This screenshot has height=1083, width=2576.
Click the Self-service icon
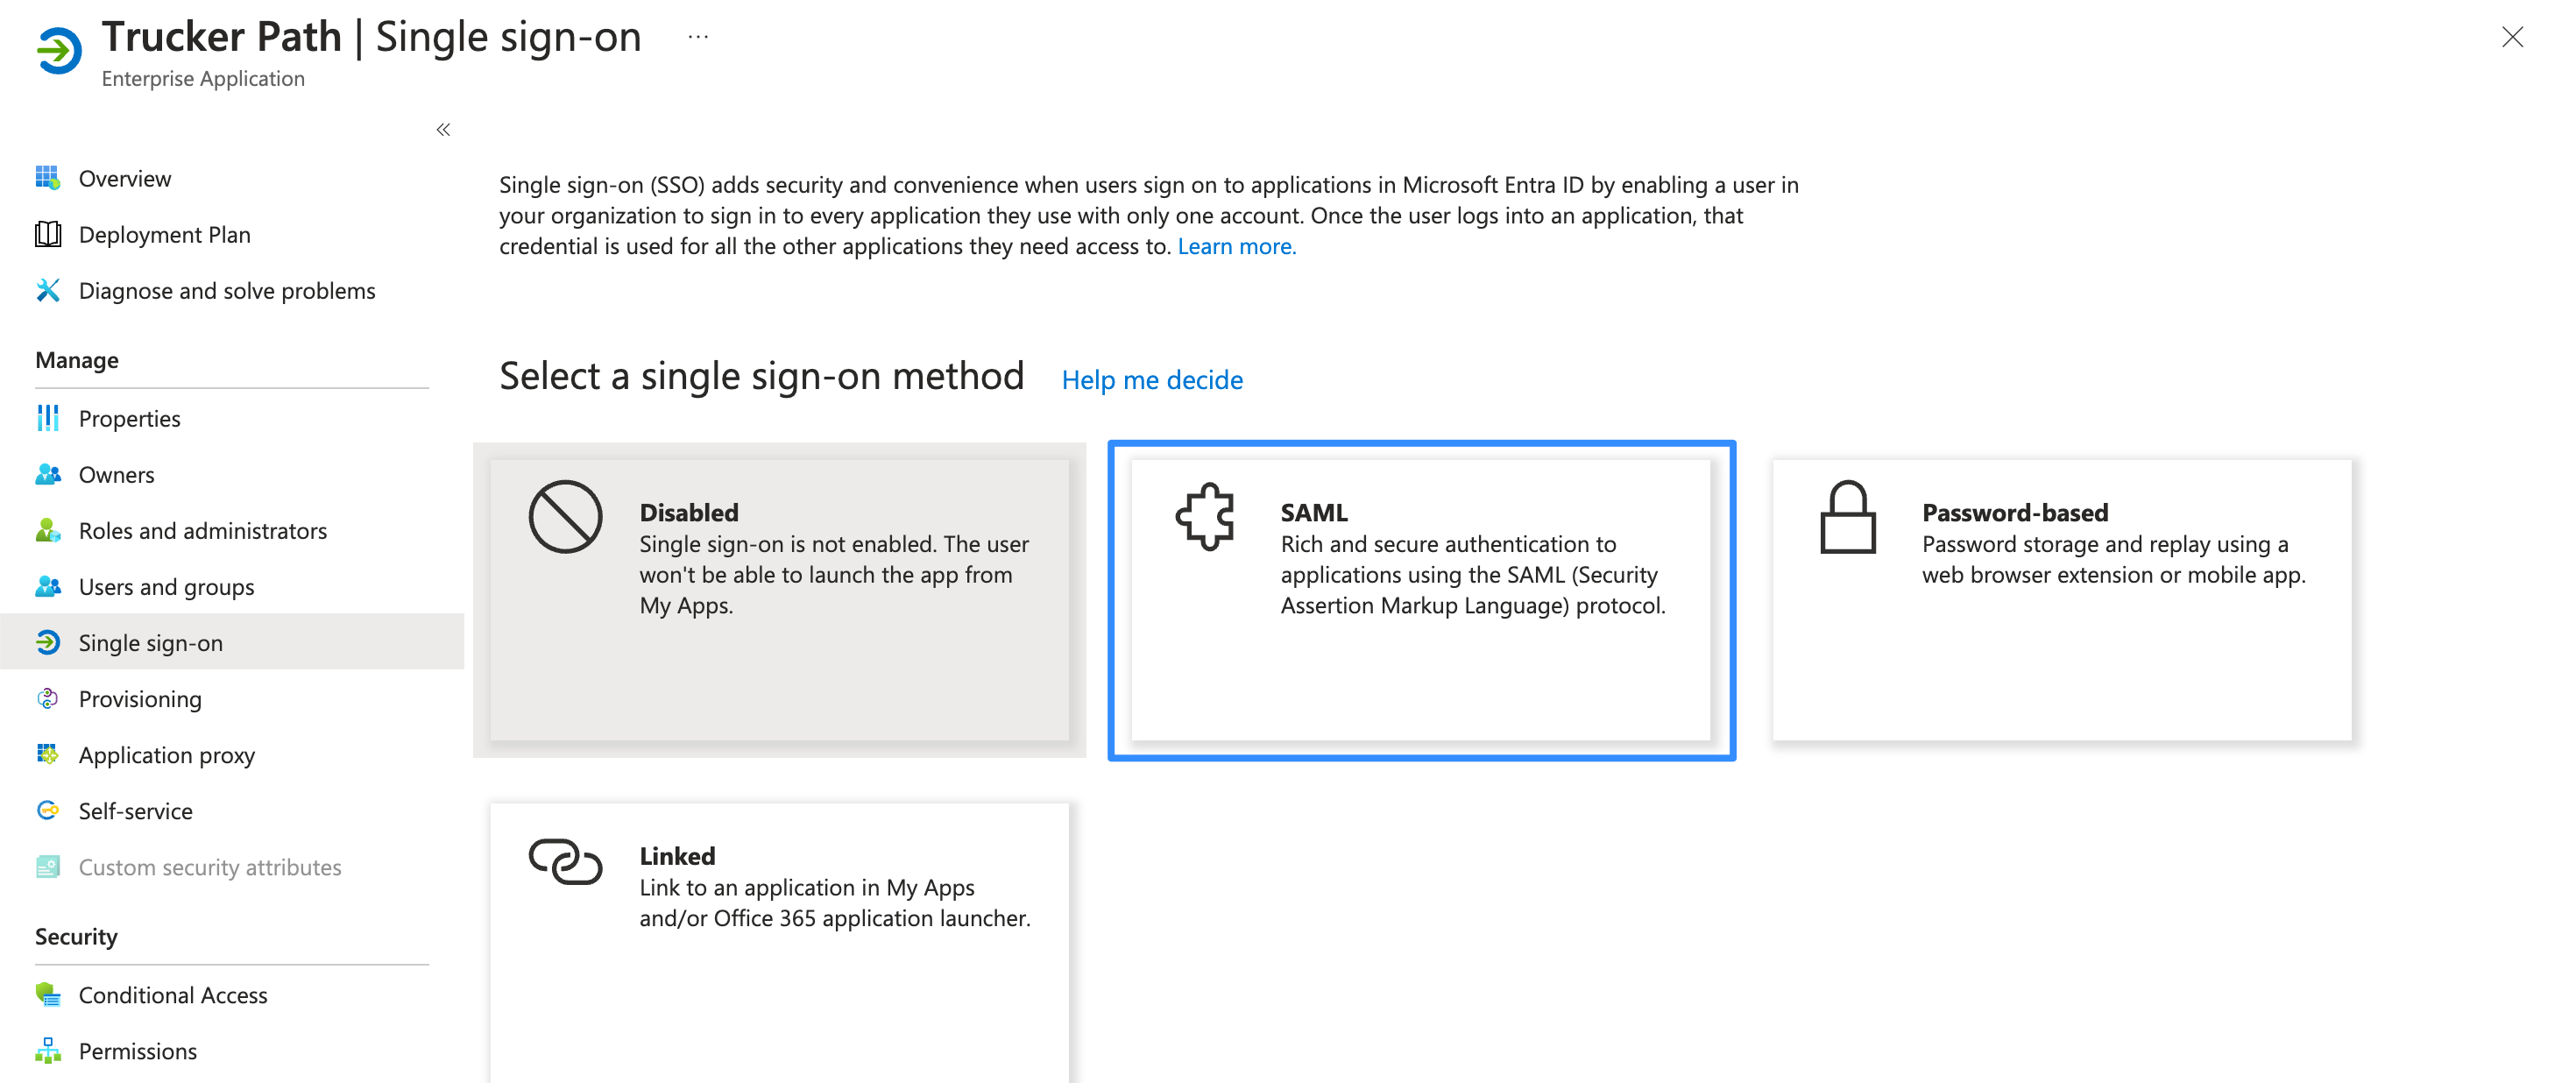pyautogui.click(x=47, y=810)
